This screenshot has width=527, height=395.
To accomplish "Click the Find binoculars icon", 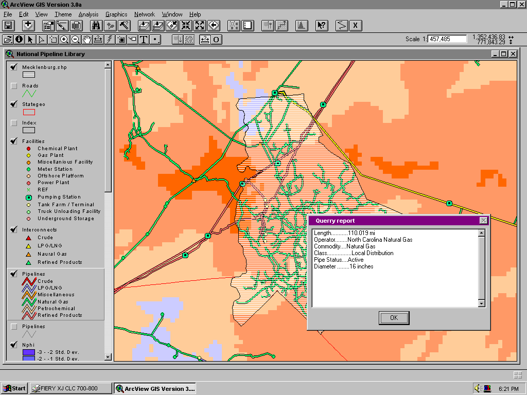I will (96, 26).
